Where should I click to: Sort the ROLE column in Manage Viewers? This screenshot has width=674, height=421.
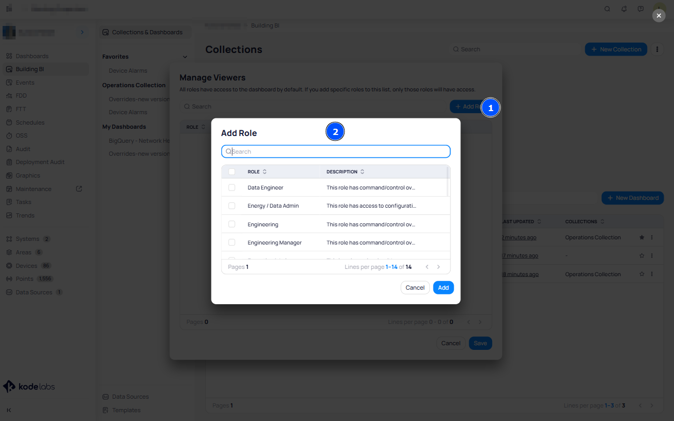(x=203, y=127)
